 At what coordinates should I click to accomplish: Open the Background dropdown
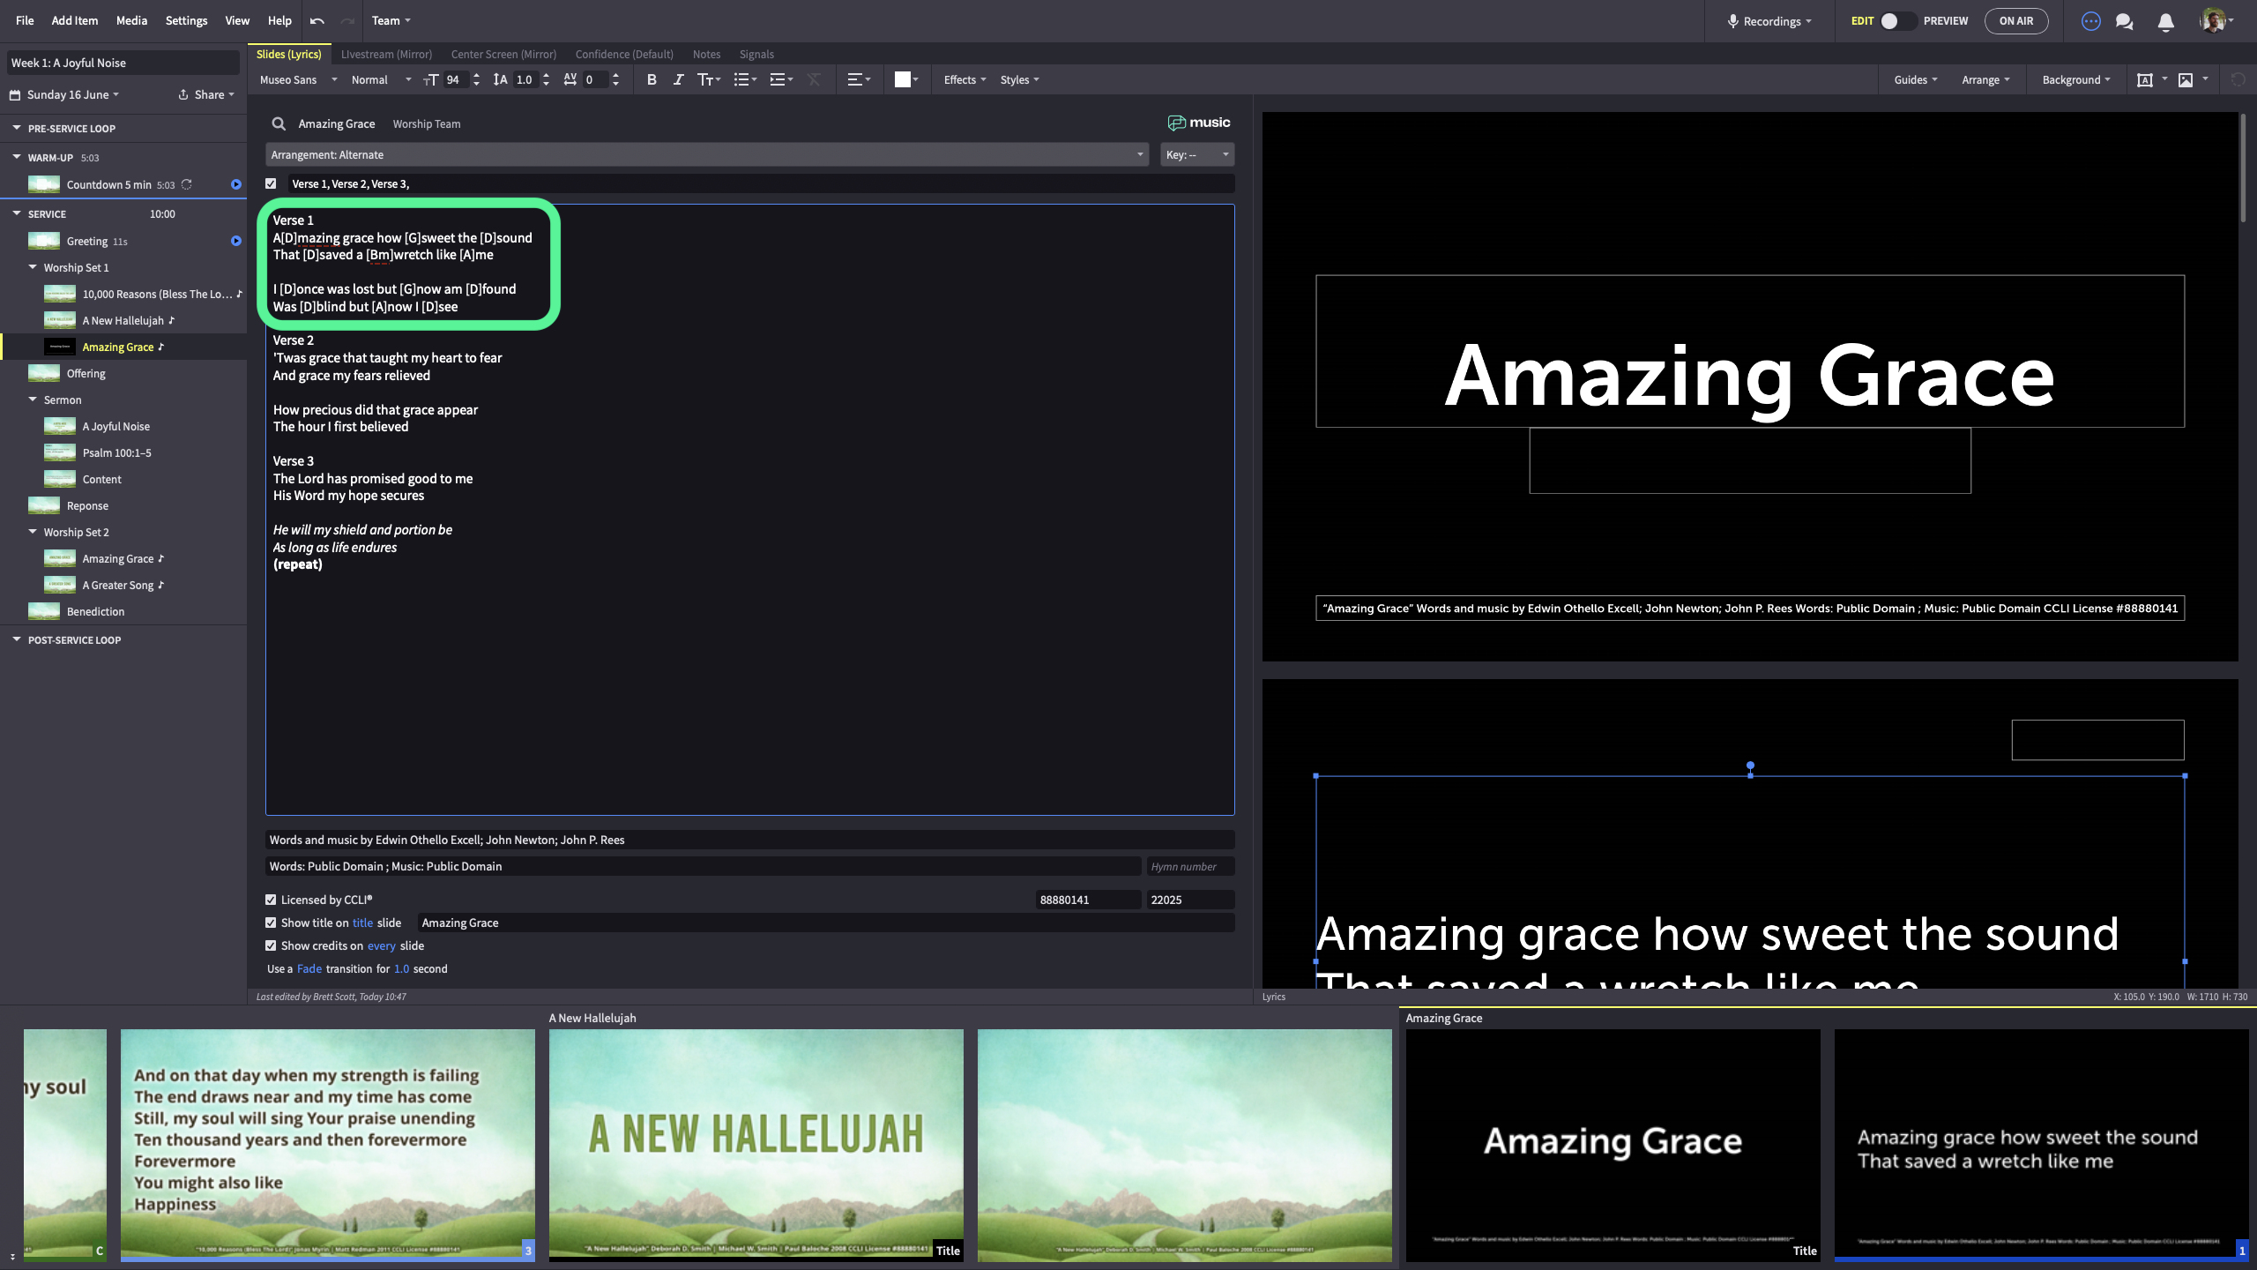[2076, 80]
